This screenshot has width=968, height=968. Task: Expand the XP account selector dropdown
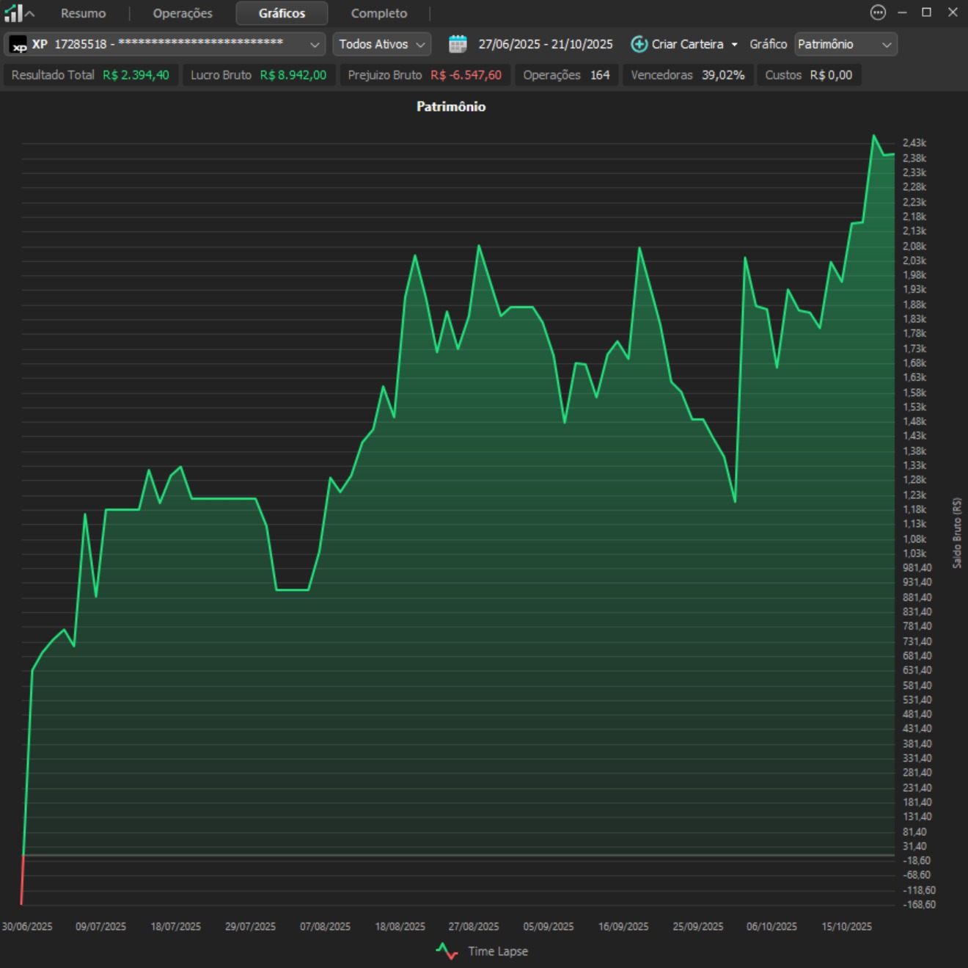click(315, 45)
